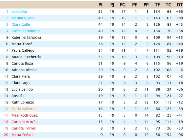184x138 pixels.
Task: Open Marta Peñate's last-place entry
Action: click(22, 135)
